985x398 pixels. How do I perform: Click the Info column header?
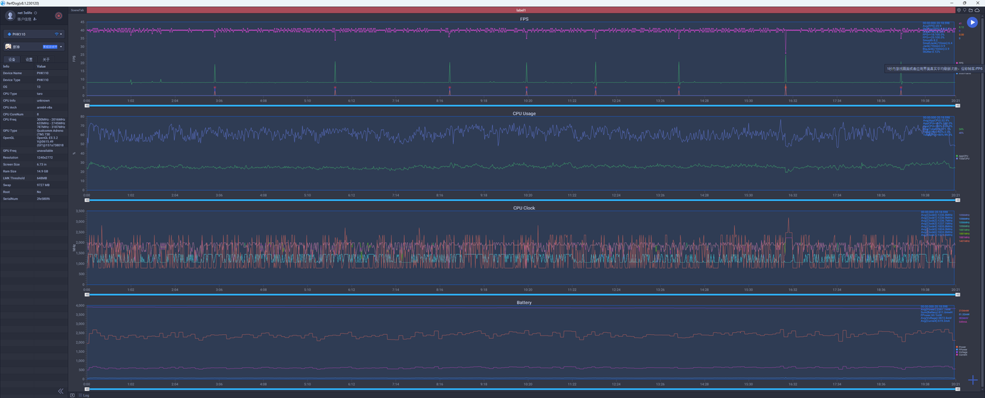pos(6,67)
